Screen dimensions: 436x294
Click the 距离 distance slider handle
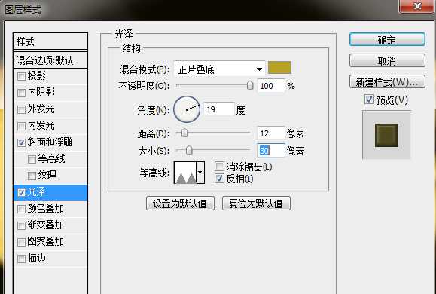(184, 133)
